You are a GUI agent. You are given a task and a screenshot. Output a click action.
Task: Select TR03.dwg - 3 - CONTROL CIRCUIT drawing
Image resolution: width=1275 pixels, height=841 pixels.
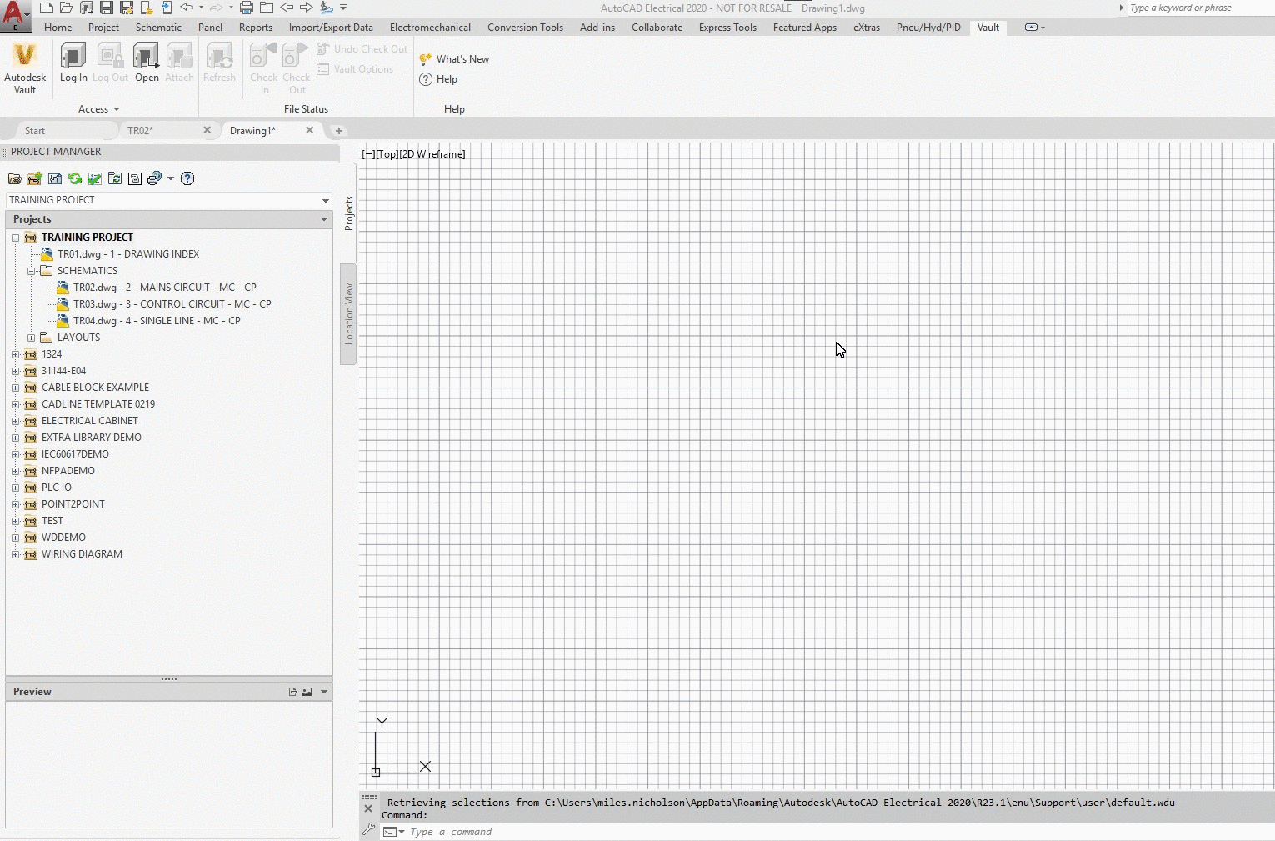[172, 304]
